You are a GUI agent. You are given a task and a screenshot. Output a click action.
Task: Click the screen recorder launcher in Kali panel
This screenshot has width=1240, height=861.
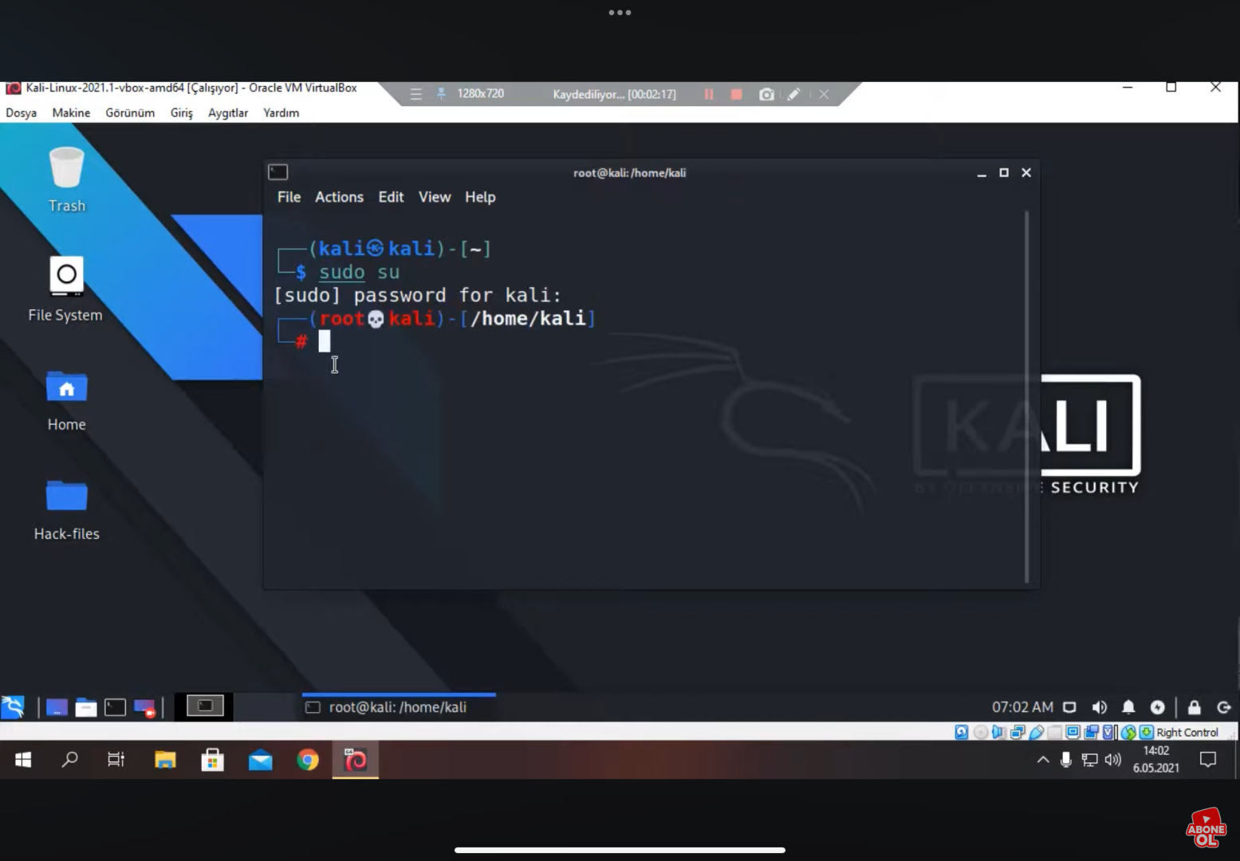[145, 707]
